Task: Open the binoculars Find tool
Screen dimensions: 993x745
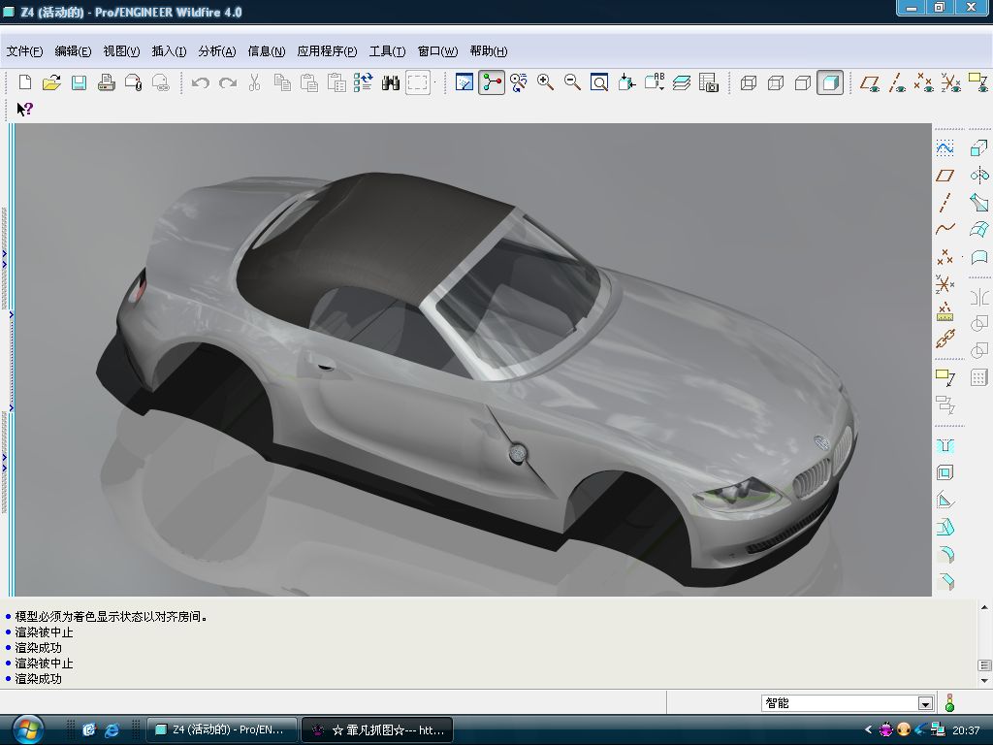Action: (391, 82)
